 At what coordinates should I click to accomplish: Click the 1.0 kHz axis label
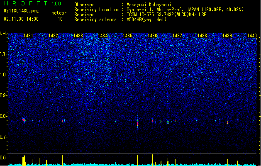(4, 75)
